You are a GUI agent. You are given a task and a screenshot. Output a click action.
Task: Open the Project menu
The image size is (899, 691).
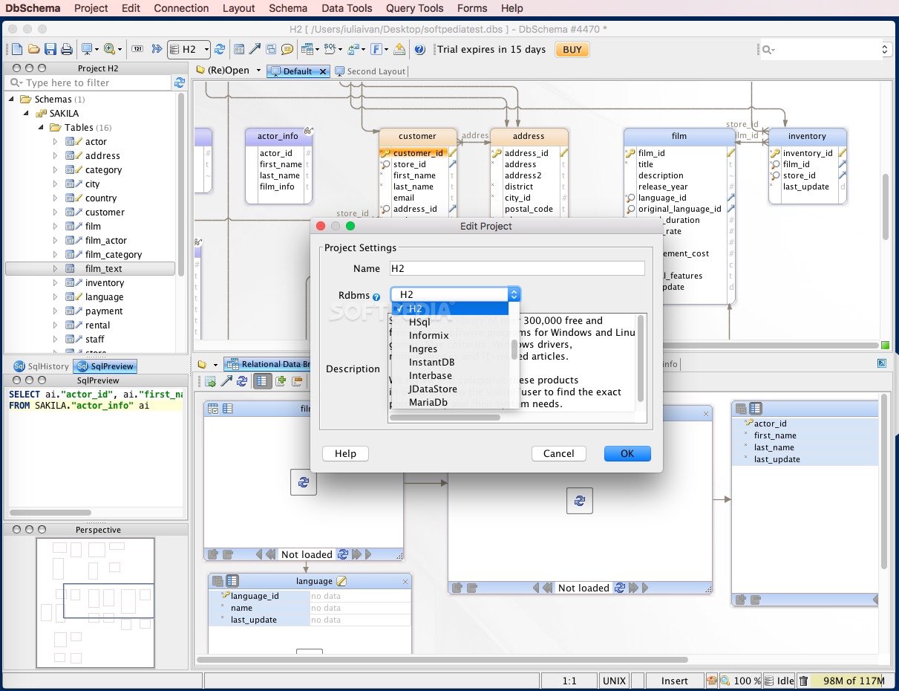click(91, 8)
